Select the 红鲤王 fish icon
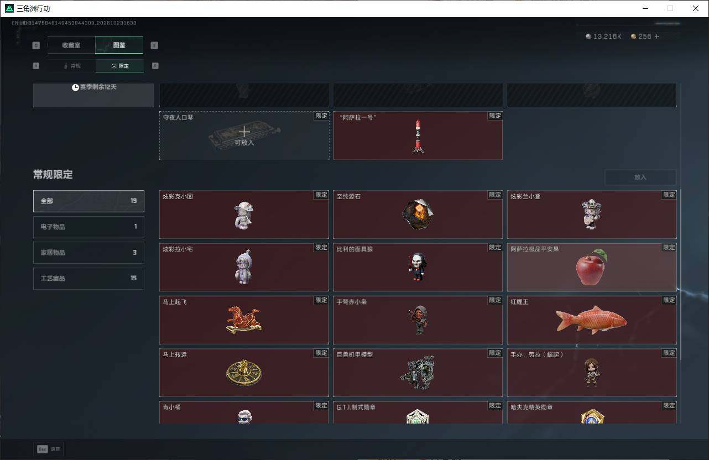The height and width of the screenshot is (460, 709). [x=591, y=320]
